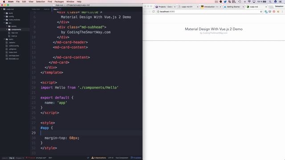The height and width of the screenshot is (160, 285).
Task: Open the Twitter menu bar icon
Action: coord(225,2)
